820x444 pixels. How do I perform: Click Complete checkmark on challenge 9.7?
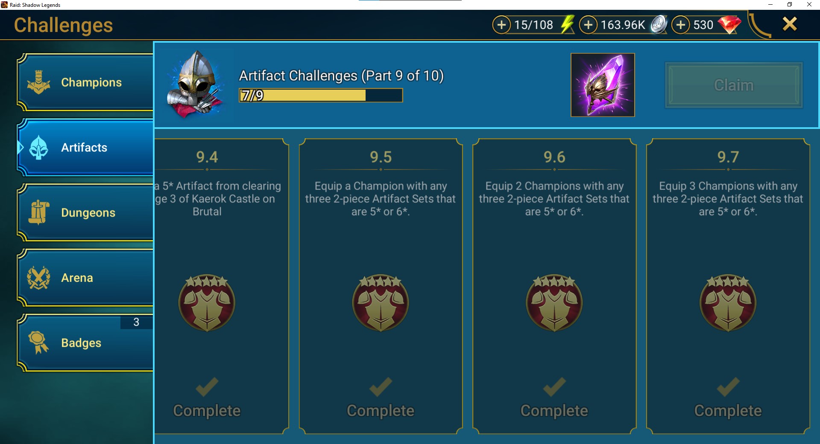point(728,387)
